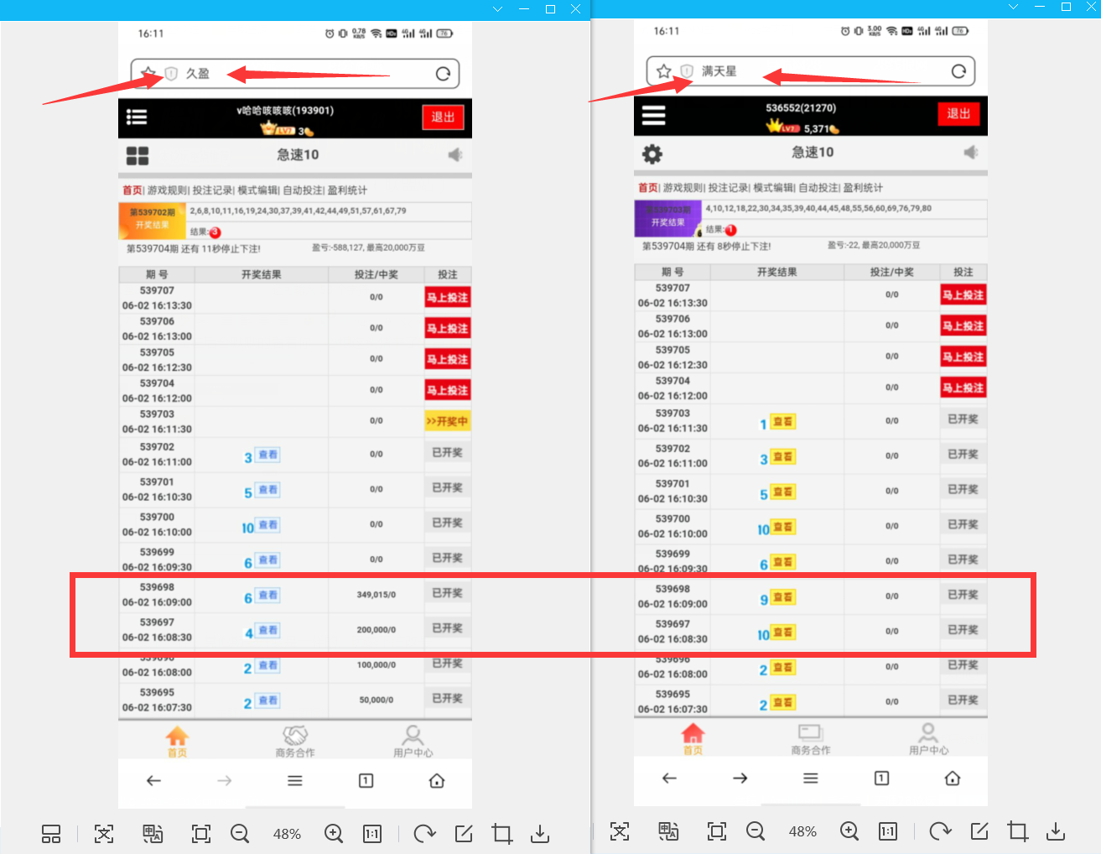
Task: Select crop tool in right viewer
Action: 1017,831
